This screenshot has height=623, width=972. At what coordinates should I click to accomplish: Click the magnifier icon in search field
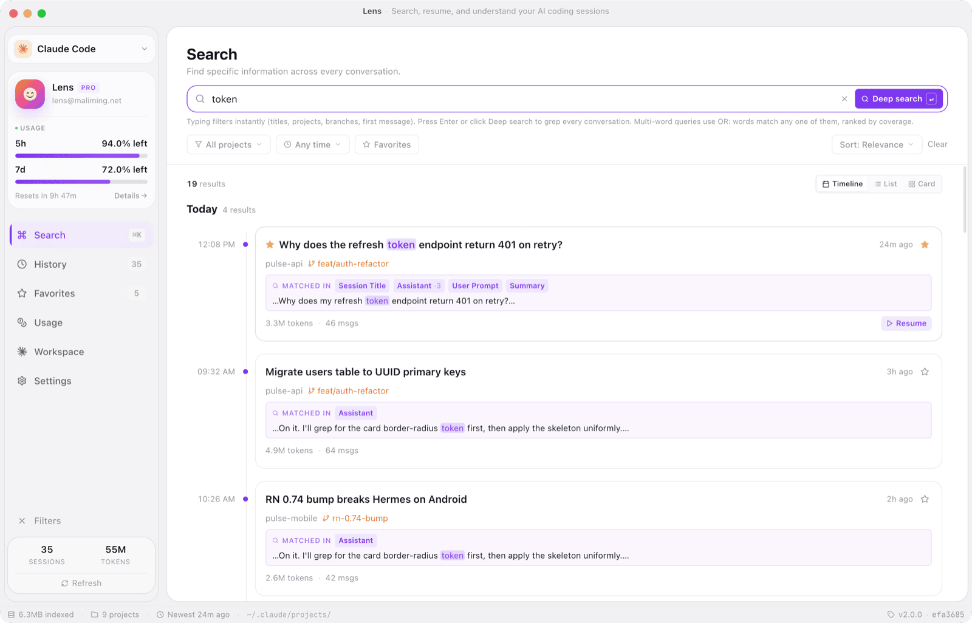pos(200,99)
